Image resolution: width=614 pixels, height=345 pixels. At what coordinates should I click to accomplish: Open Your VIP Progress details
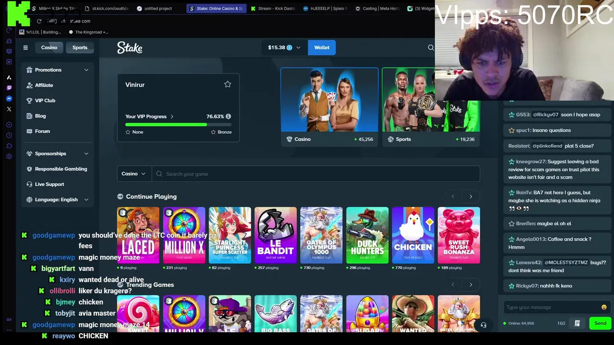[149, 116]
